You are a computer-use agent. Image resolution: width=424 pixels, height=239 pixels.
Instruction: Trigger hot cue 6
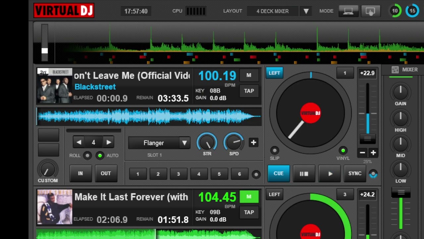coord(239,174)
